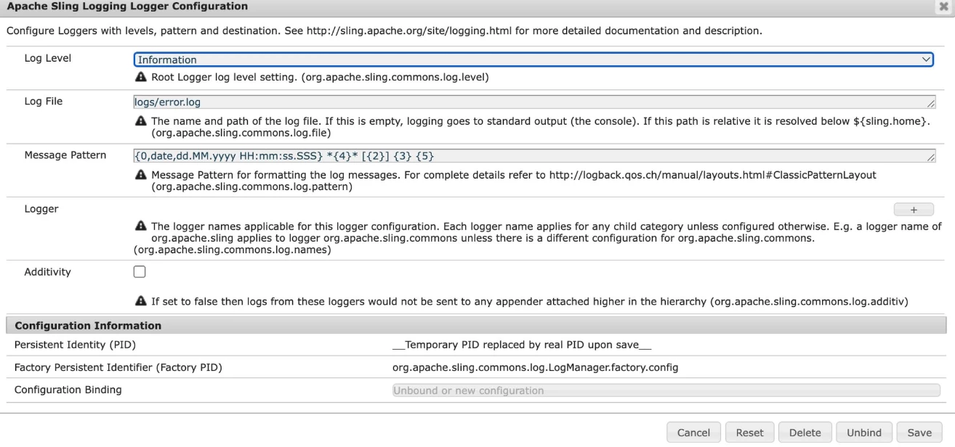
Task: Click the Additivity label
Action: click(48, 271)
